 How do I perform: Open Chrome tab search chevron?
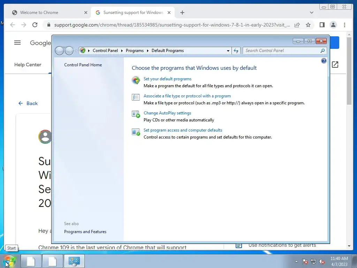click(x=311, y=13)
